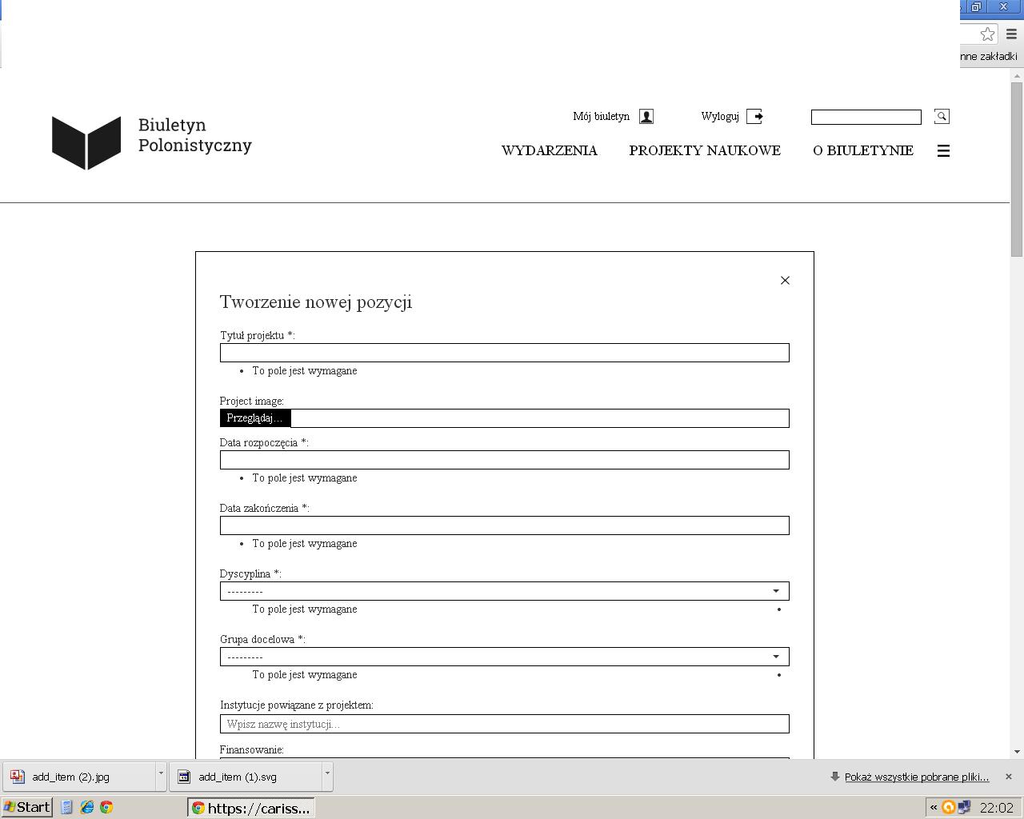Click Pokaż wszystkie pobrane pliki link
Screen dimensions: 1024x819
tap(916, 777)
